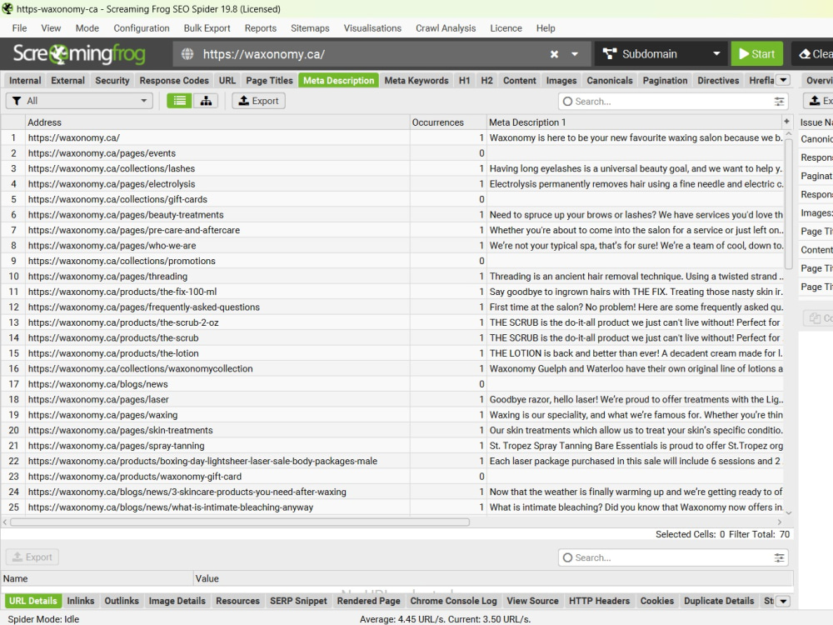Open the Duplicate Details bottom tab
The width and height of the screenshot is (833, 625).
click(x=719, y=601)
